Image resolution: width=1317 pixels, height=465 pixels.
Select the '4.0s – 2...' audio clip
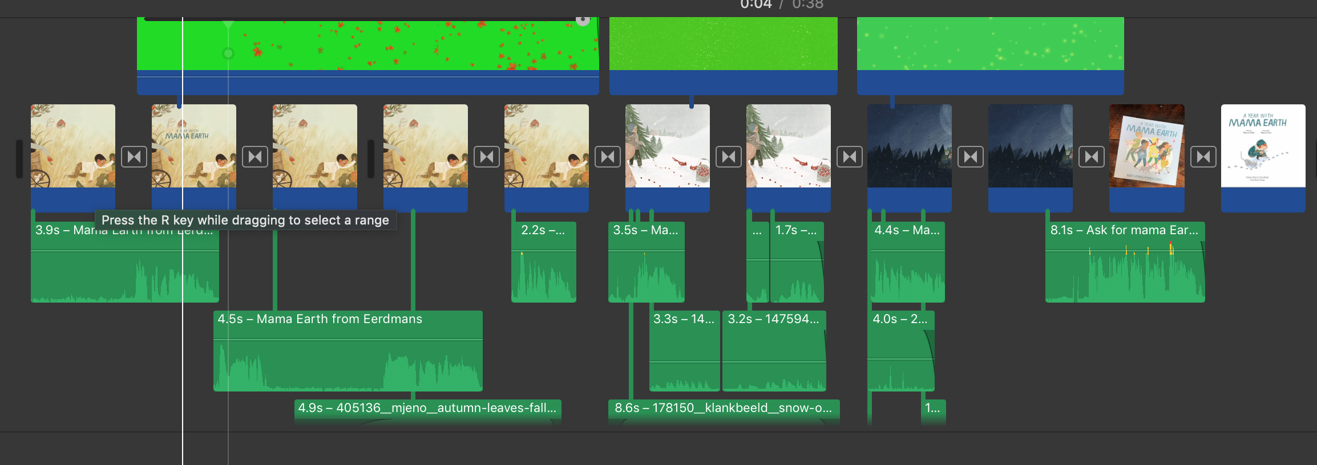point(901,351)
